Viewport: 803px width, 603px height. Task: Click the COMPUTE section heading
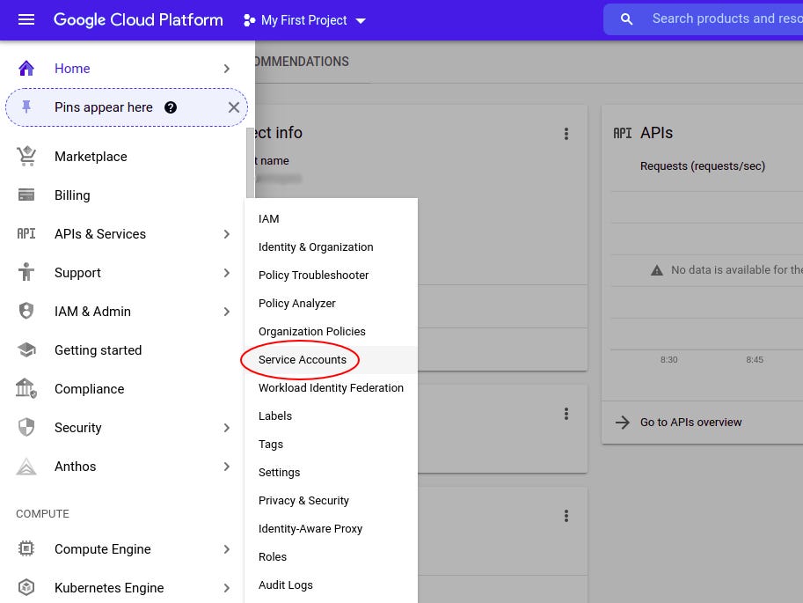click(x=42, y=514)
